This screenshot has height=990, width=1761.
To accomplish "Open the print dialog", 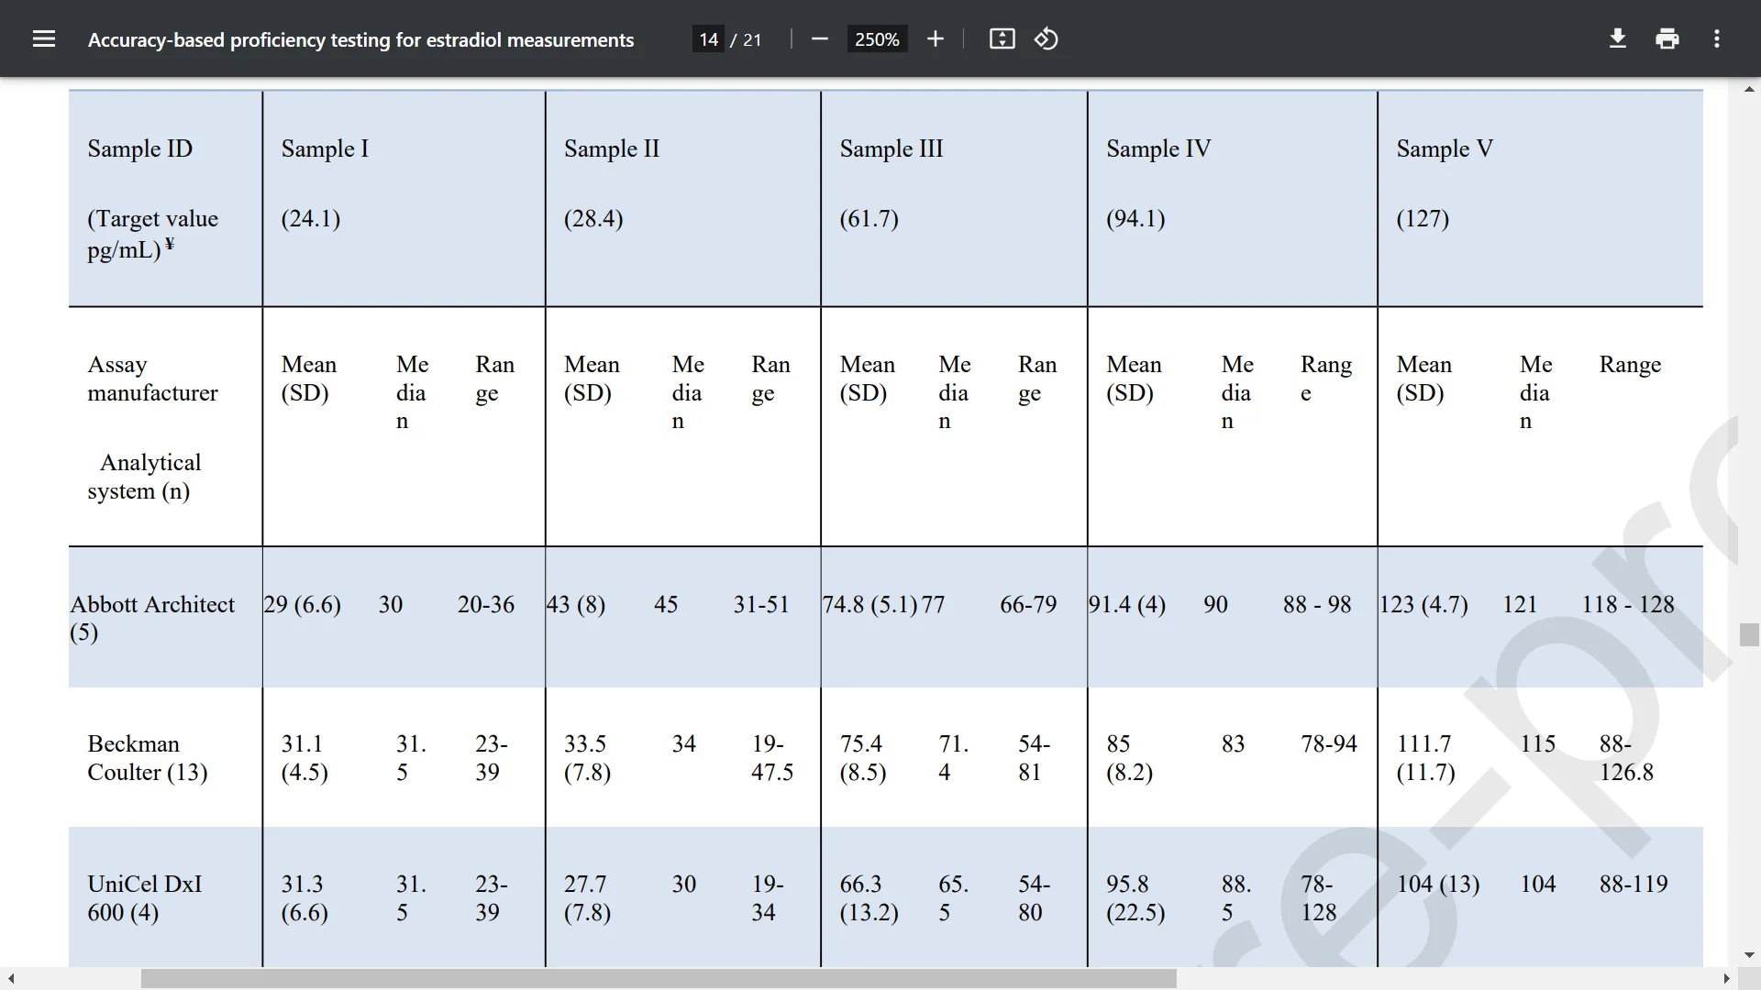I will tap(1667, 38).
